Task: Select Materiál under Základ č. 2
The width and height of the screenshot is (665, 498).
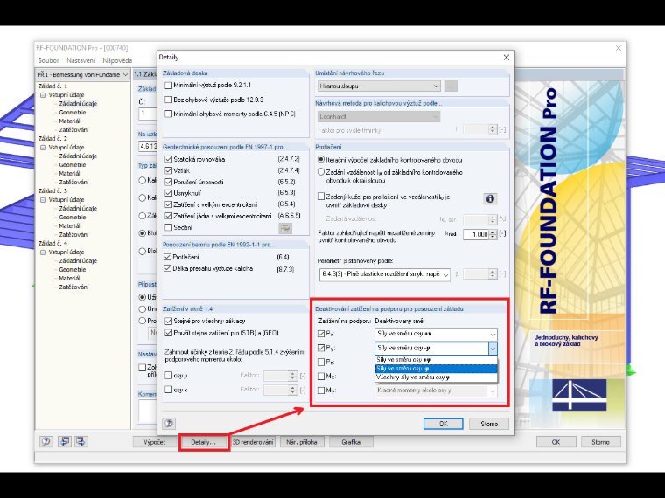Action: [x=69, y=173]
